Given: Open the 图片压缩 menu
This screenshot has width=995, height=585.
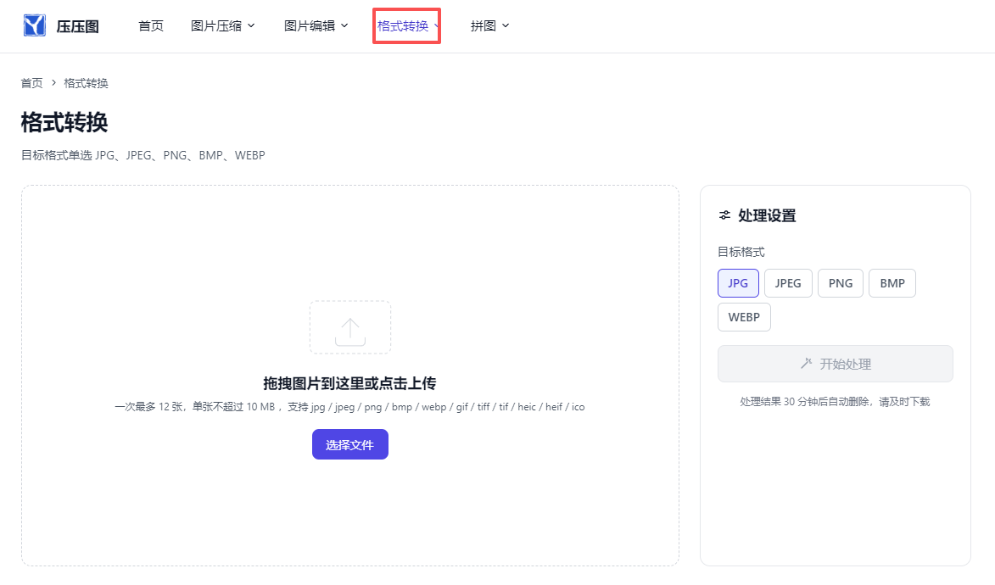Looking at the screenshot, I should click(x=223, y=26).
